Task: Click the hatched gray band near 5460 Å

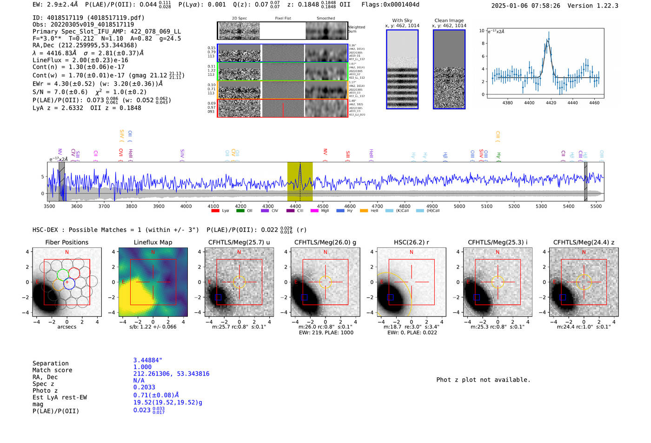Action: pos(586,181)
